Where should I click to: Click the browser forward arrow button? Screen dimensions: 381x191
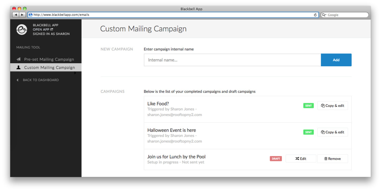point(22,15)
